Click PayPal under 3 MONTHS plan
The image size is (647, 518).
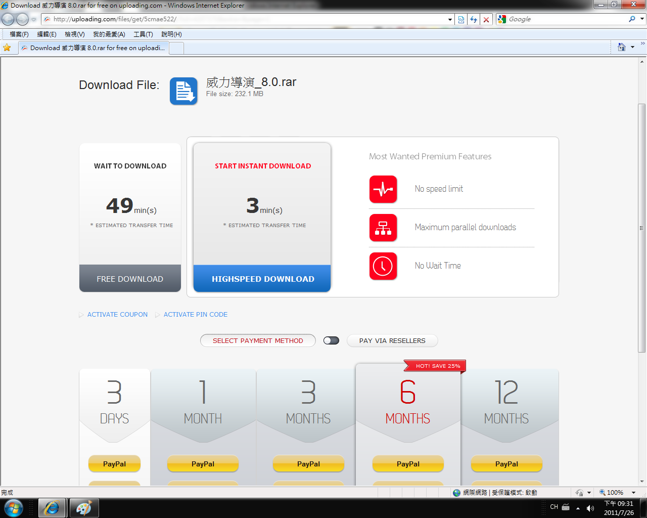[x=308, y=464]
